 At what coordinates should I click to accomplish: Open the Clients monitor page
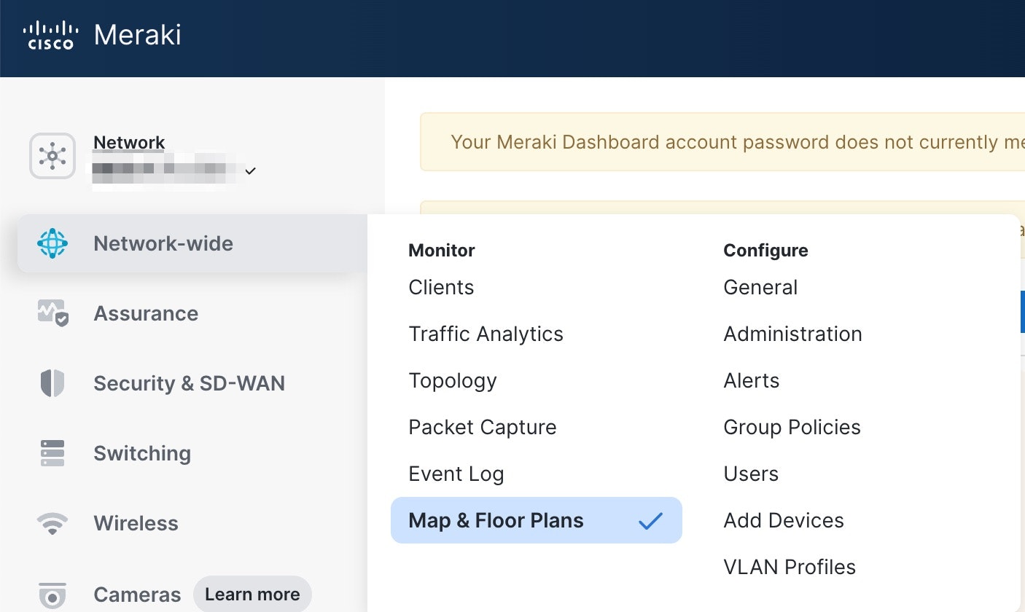(441, 287)
